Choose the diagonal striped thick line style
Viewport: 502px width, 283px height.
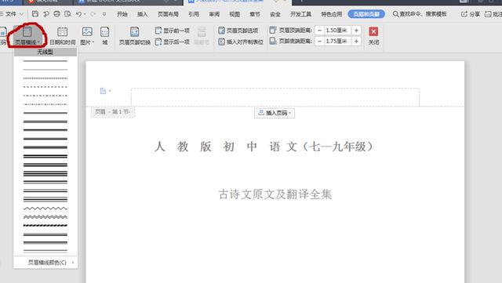45,225
